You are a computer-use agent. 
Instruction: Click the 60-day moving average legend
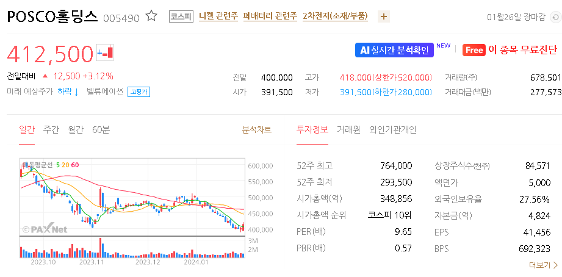click(75, 165)
